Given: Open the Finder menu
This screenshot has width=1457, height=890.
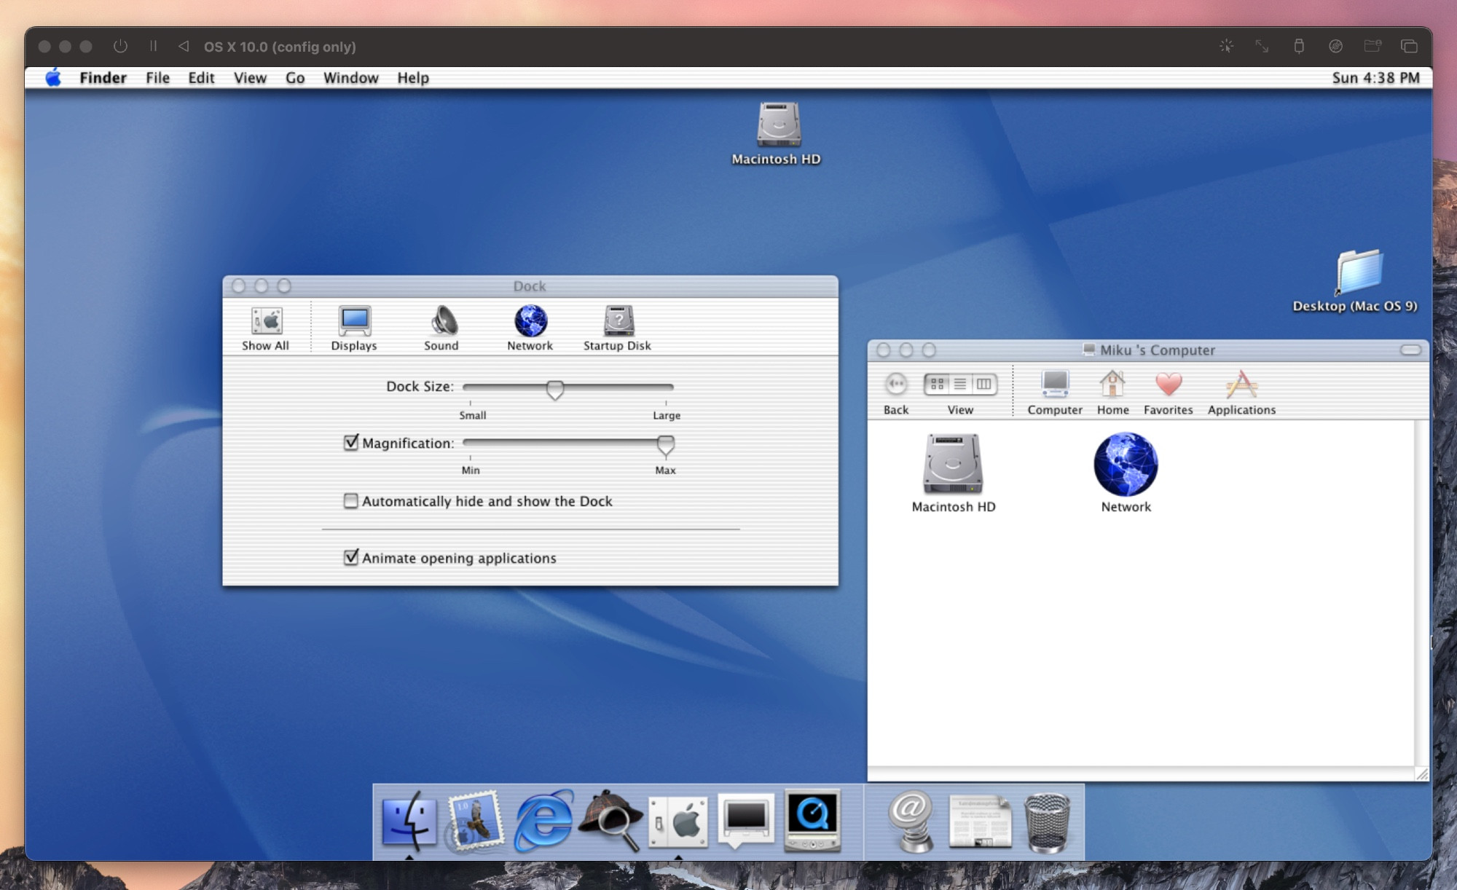Looking at the screenshot, I should point(103,78).
